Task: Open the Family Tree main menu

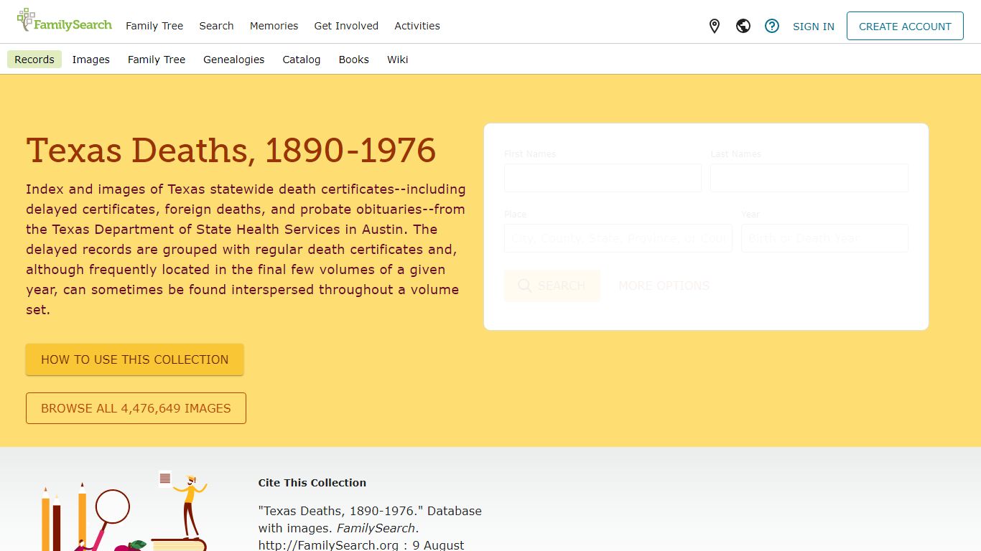Action: tap(154, 26)
